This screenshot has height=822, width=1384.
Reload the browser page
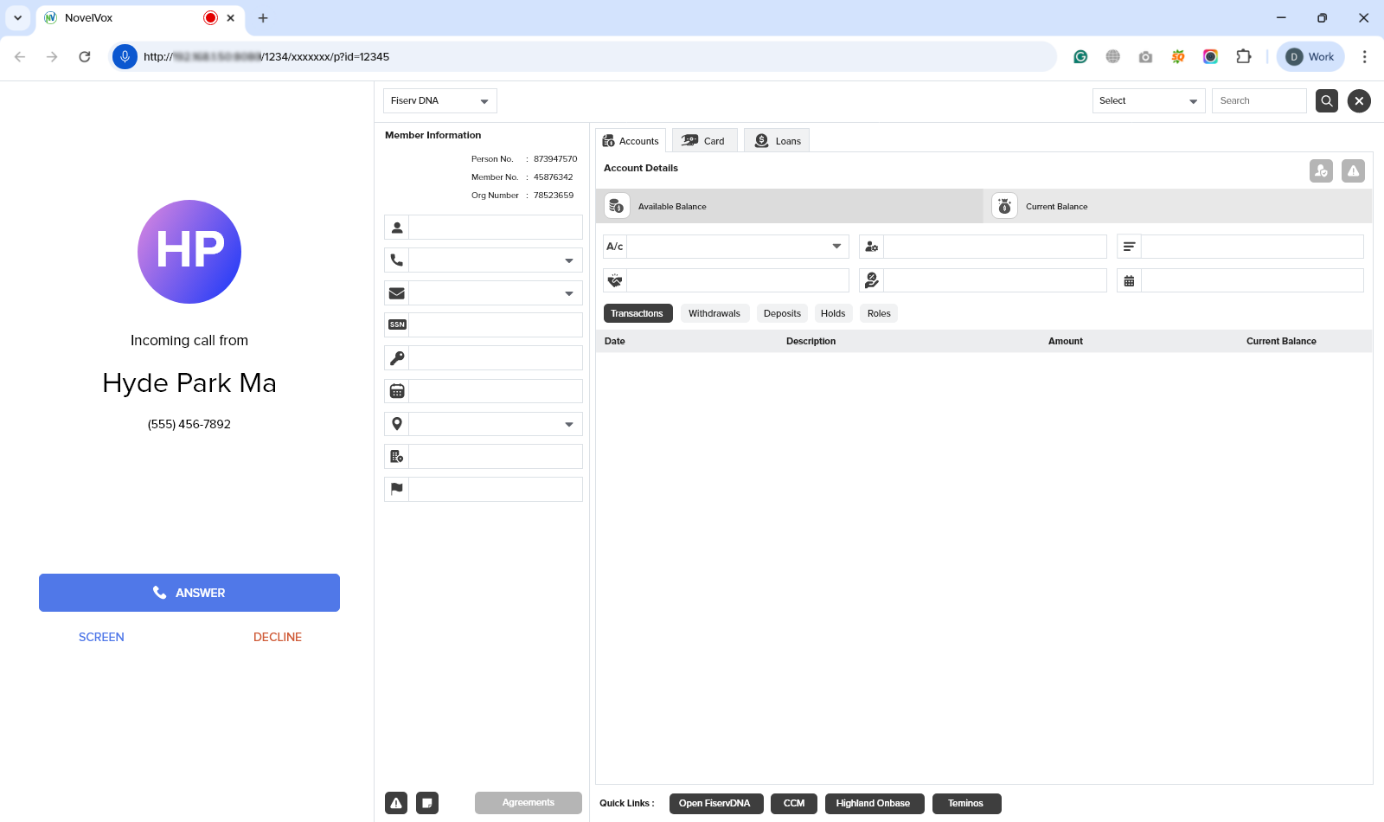point(85,56)
